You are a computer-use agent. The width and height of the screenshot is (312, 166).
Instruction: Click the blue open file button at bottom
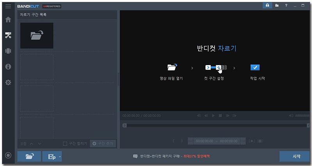[x=29, y=157]
